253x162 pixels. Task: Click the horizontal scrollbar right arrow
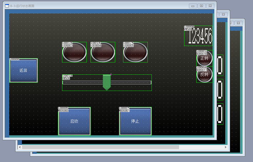[x=225, y=147]
